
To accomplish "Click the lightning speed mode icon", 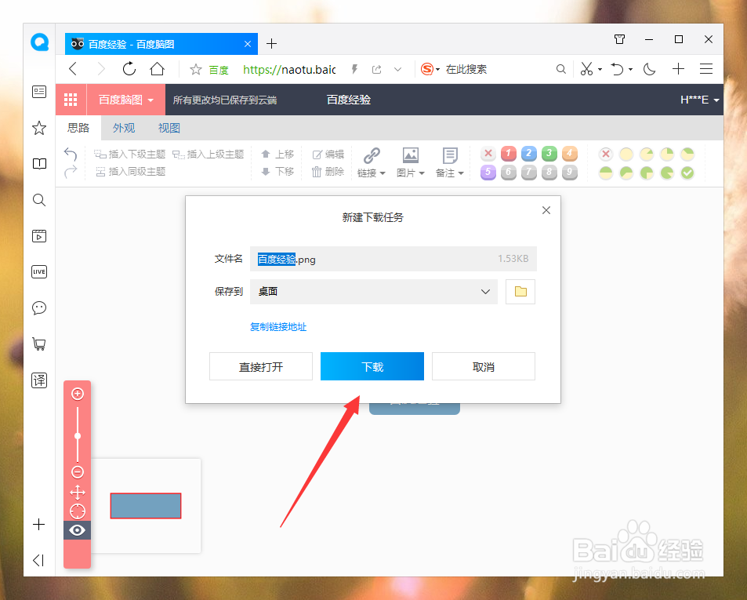I will pyautogui.click(x=354, y=70).
